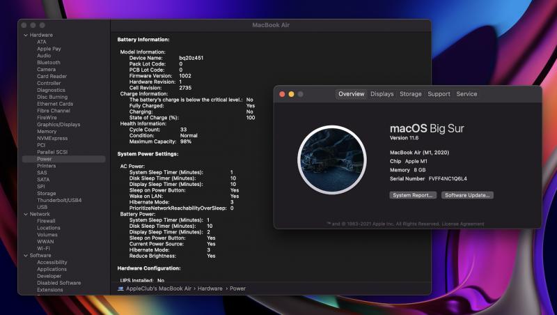
Task: Open Applications under Software
Action: 52,269
